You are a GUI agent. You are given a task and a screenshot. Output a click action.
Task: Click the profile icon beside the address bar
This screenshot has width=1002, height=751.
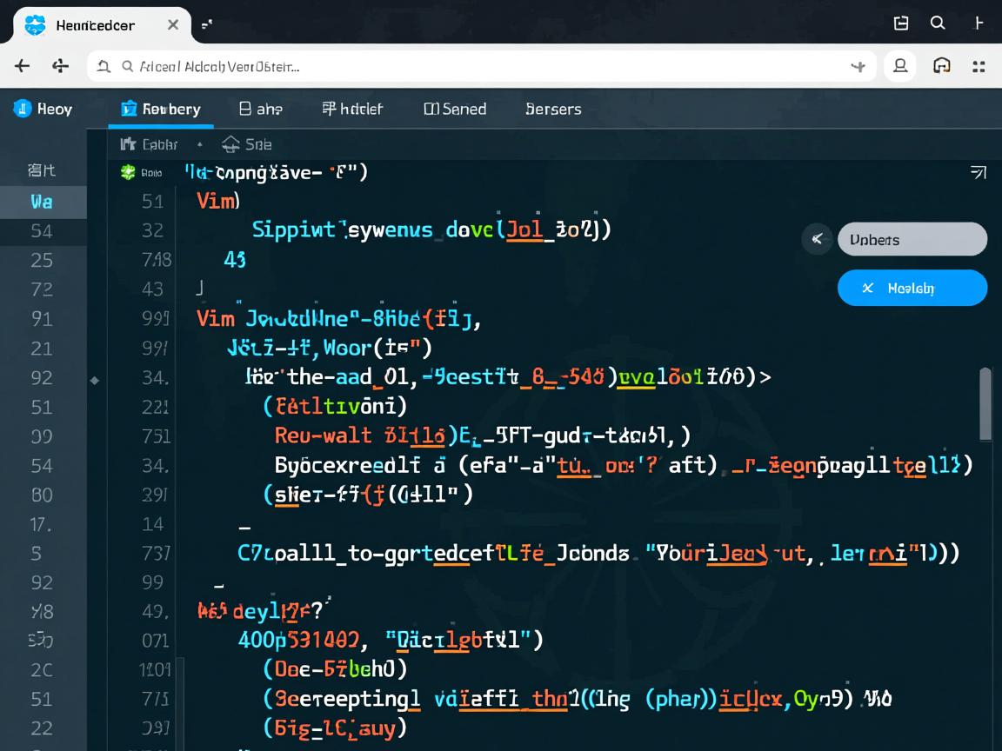900,66
